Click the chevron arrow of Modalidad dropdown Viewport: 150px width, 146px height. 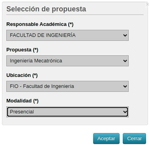[x=125, y=112]
